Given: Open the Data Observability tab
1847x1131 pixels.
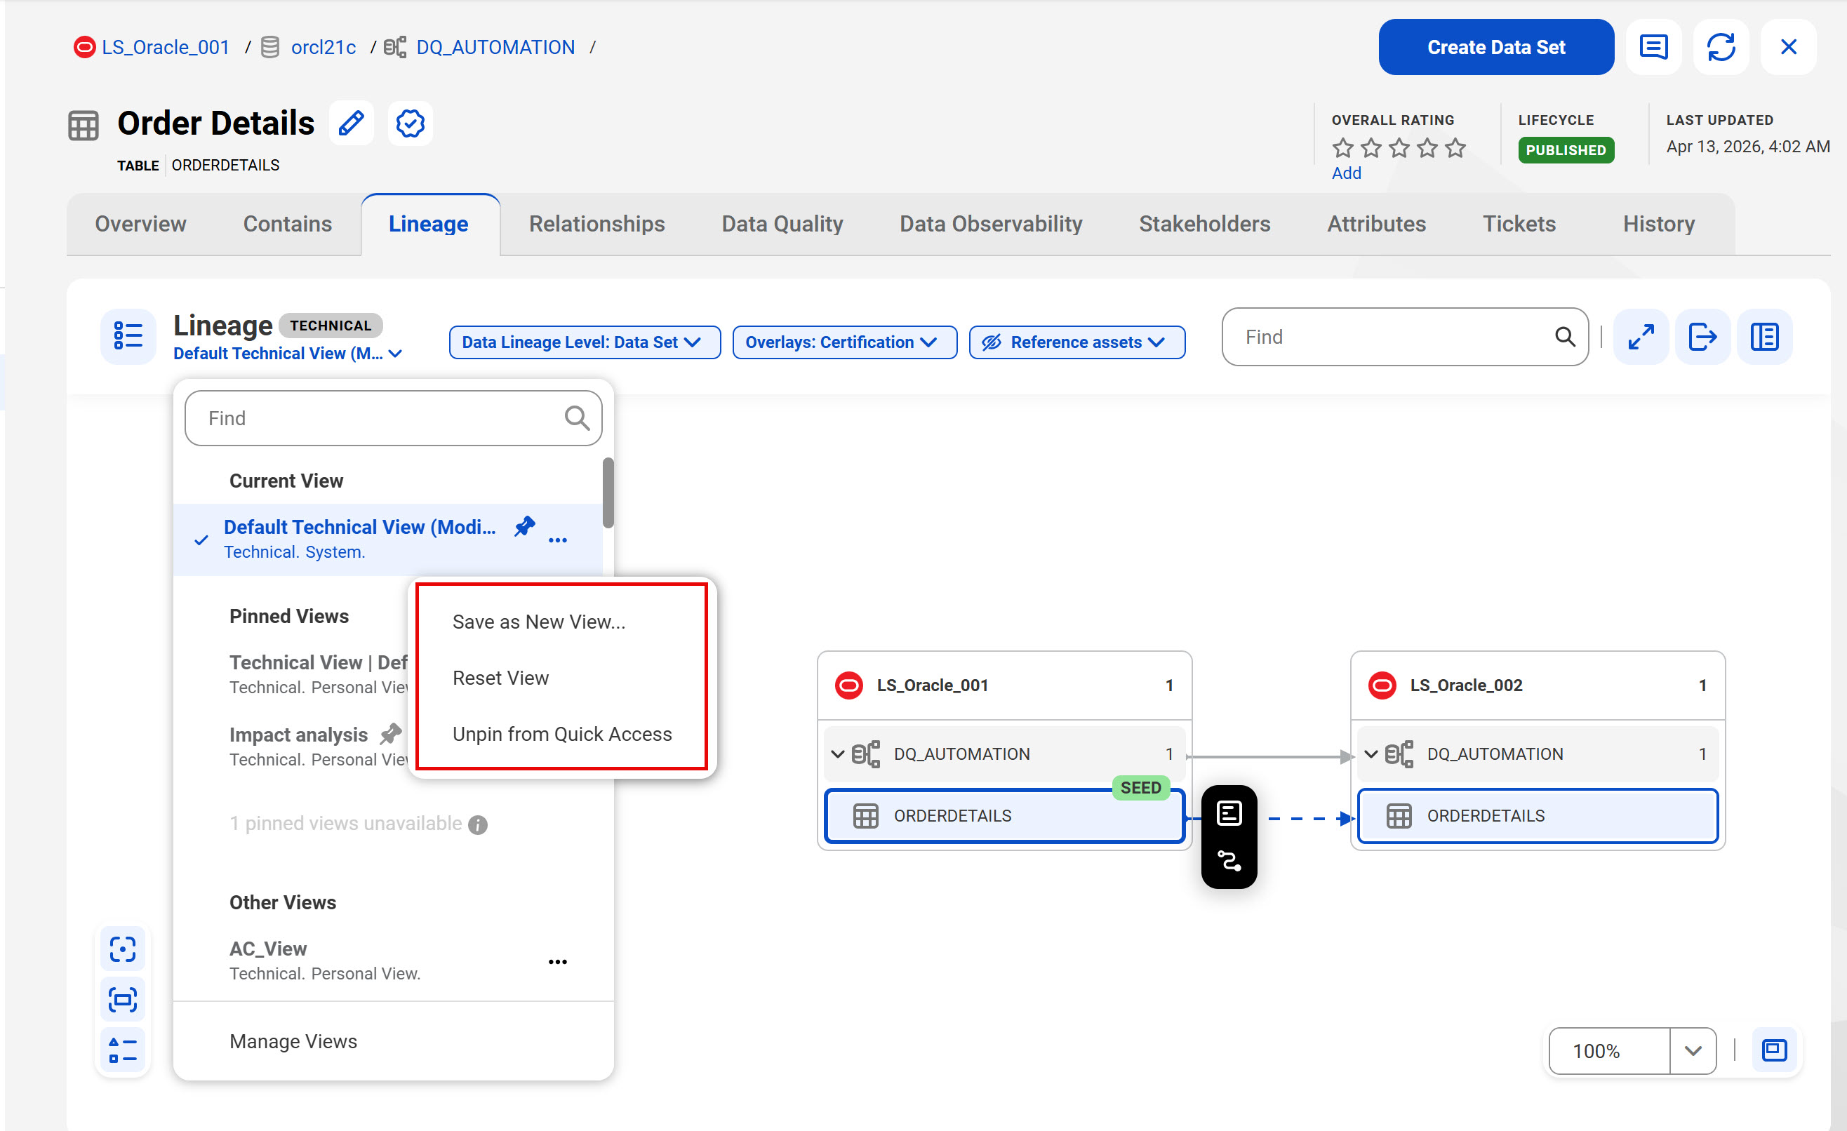Looking at the screenshot, I should pos(990,223).
